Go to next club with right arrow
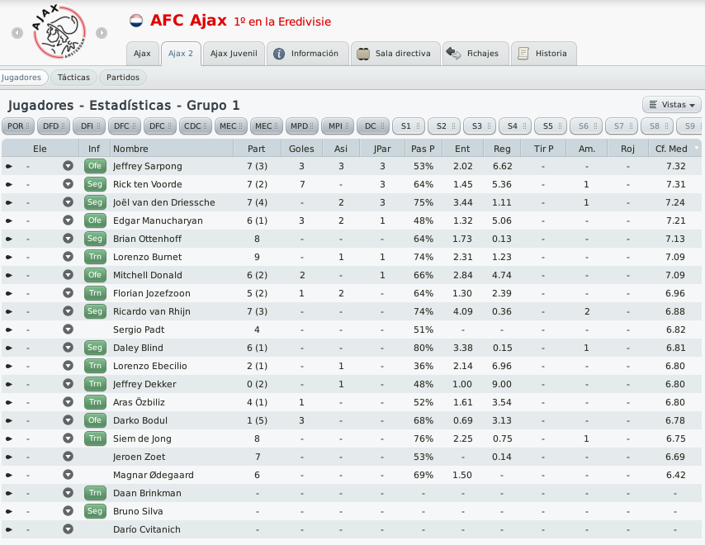The height and width of the screenshot is (545, 705). [102, 33]
